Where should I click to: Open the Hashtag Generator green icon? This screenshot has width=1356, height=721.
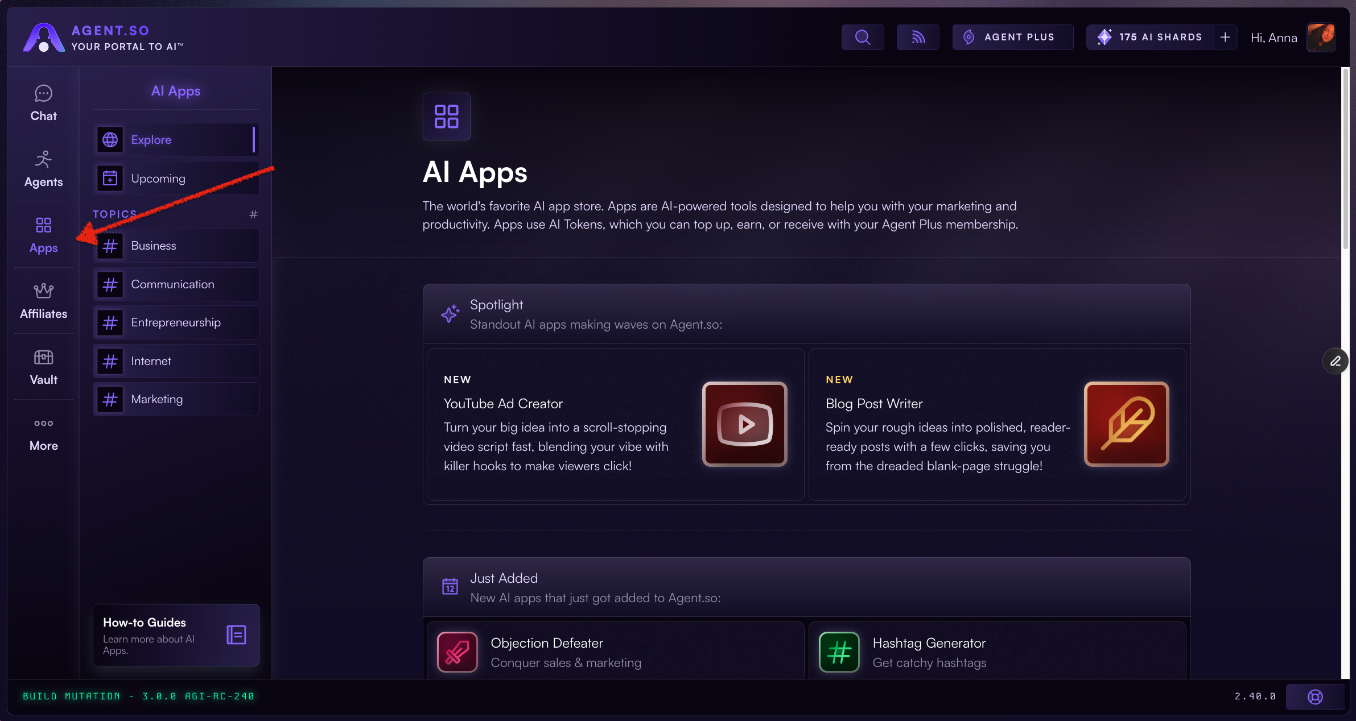click(x=839, y=652)
